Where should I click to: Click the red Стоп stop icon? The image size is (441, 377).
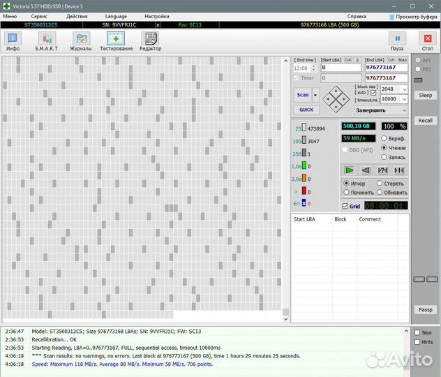click(x=427, y=40)
